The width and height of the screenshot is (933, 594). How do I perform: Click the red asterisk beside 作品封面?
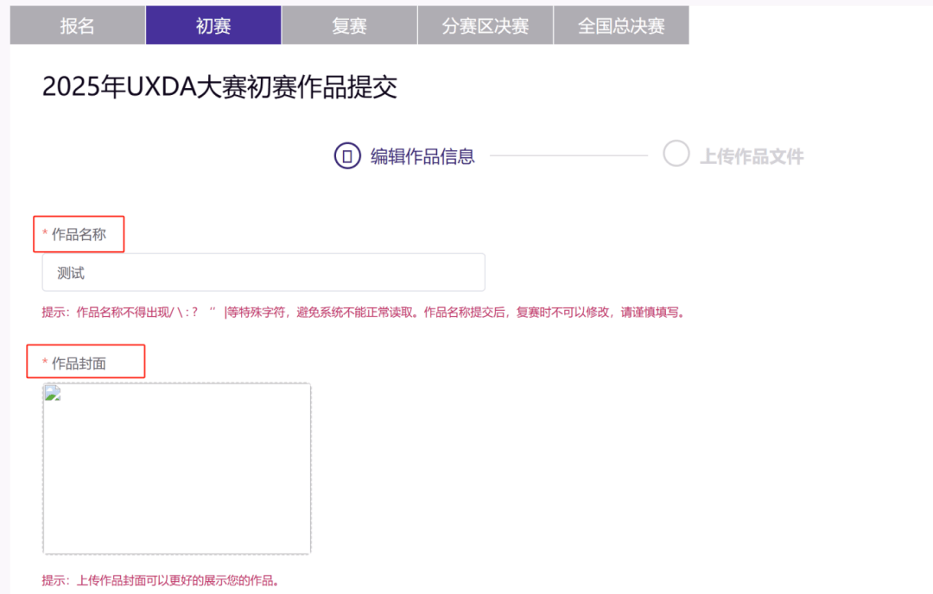click(45, 364)
